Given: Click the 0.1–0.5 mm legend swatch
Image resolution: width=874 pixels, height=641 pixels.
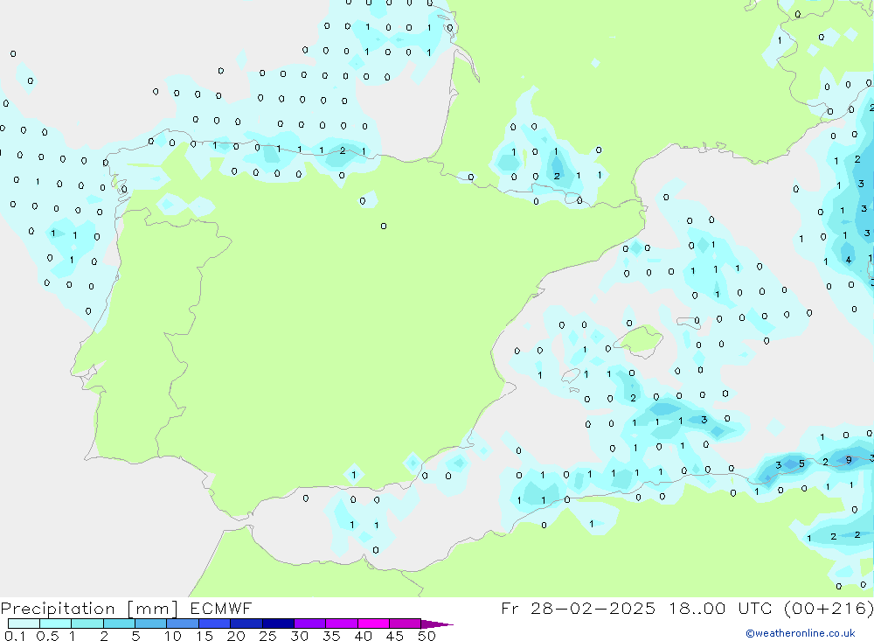Looking at the screenshot, I should click(x=24, y=624).
